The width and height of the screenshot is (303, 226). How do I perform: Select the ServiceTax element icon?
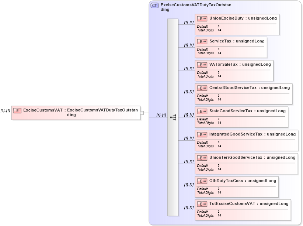click(x=201, y=41)
